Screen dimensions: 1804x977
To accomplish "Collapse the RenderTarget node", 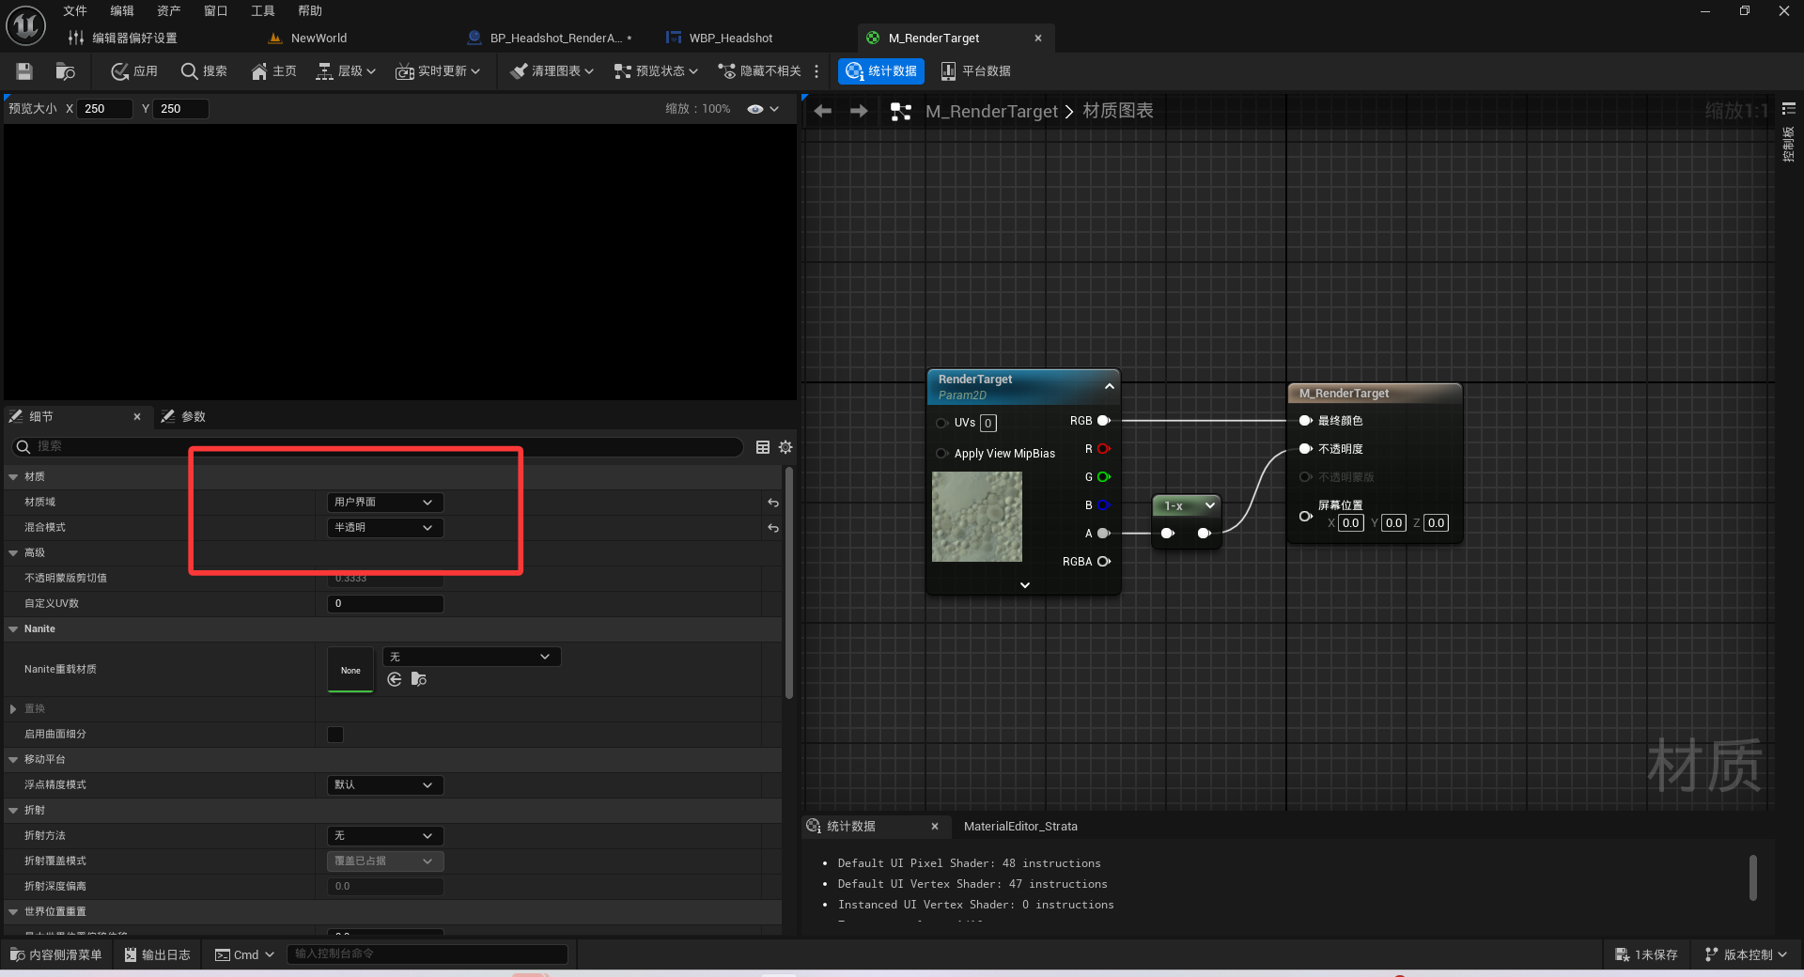I will pyautogui.click(x=1110, y=386).
